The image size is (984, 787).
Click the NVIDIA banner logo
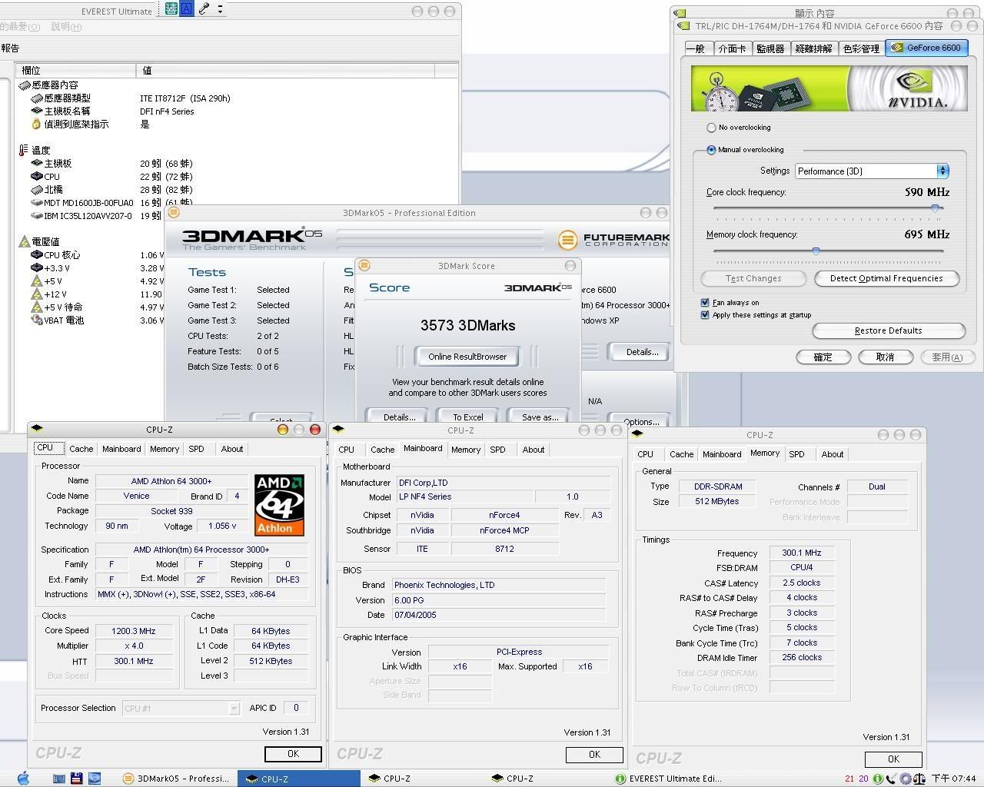(x=917, y=88)
